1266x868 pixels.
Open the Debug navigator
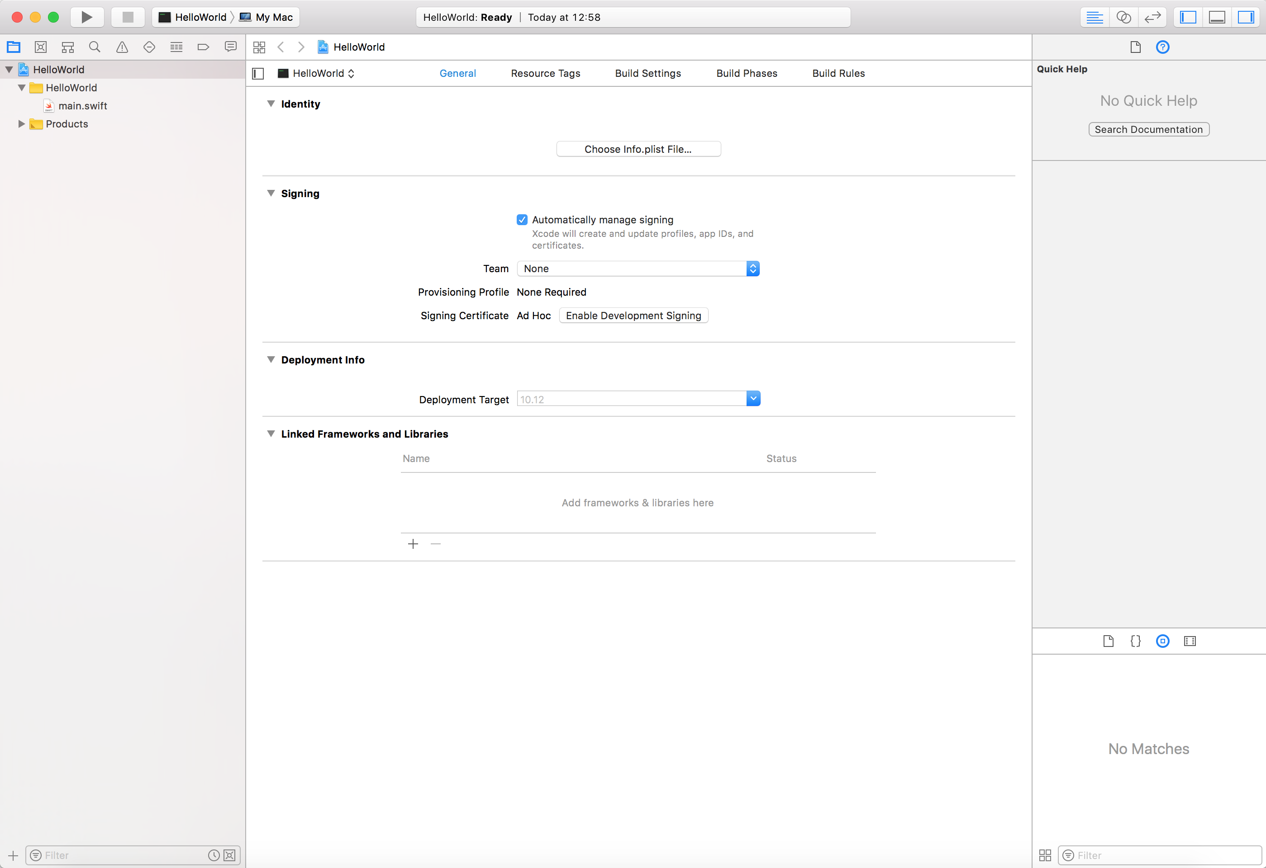coord(176,47)
